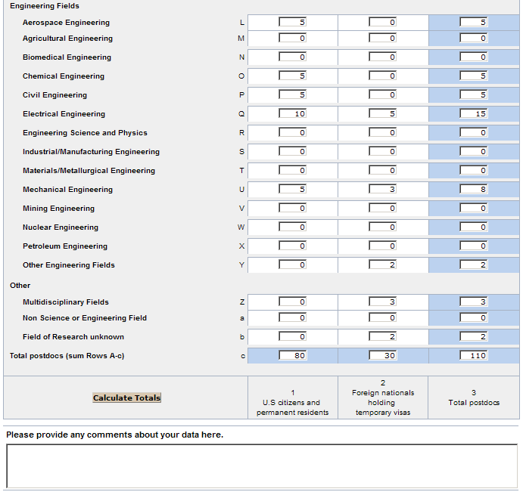Image resolution: width=523 pixels, height=495 pixels.
Task: Select Total postdocs U.S. citizens field showing 80
Action: pos(292,355)
